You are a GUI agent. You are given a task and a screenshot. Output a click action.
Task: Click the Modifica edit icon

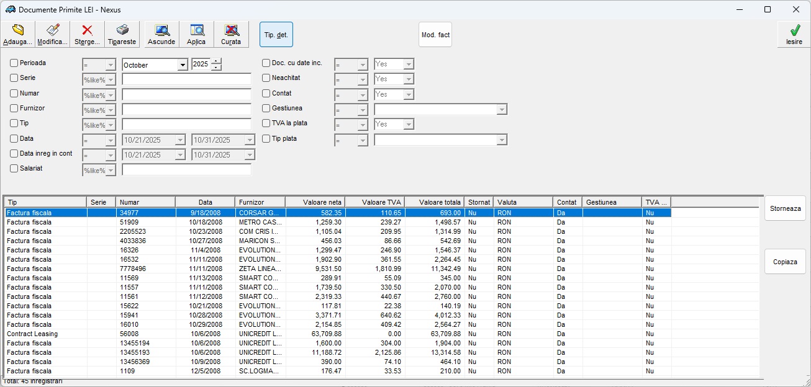click(x=53, y=30)
